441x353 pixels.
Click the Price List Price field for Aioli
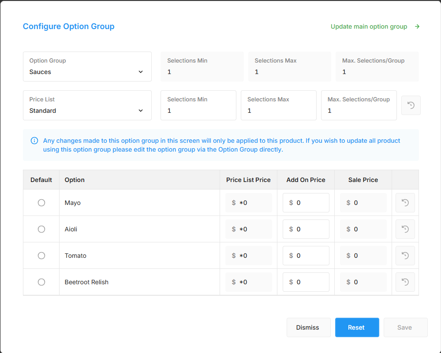tap(249, 229)
